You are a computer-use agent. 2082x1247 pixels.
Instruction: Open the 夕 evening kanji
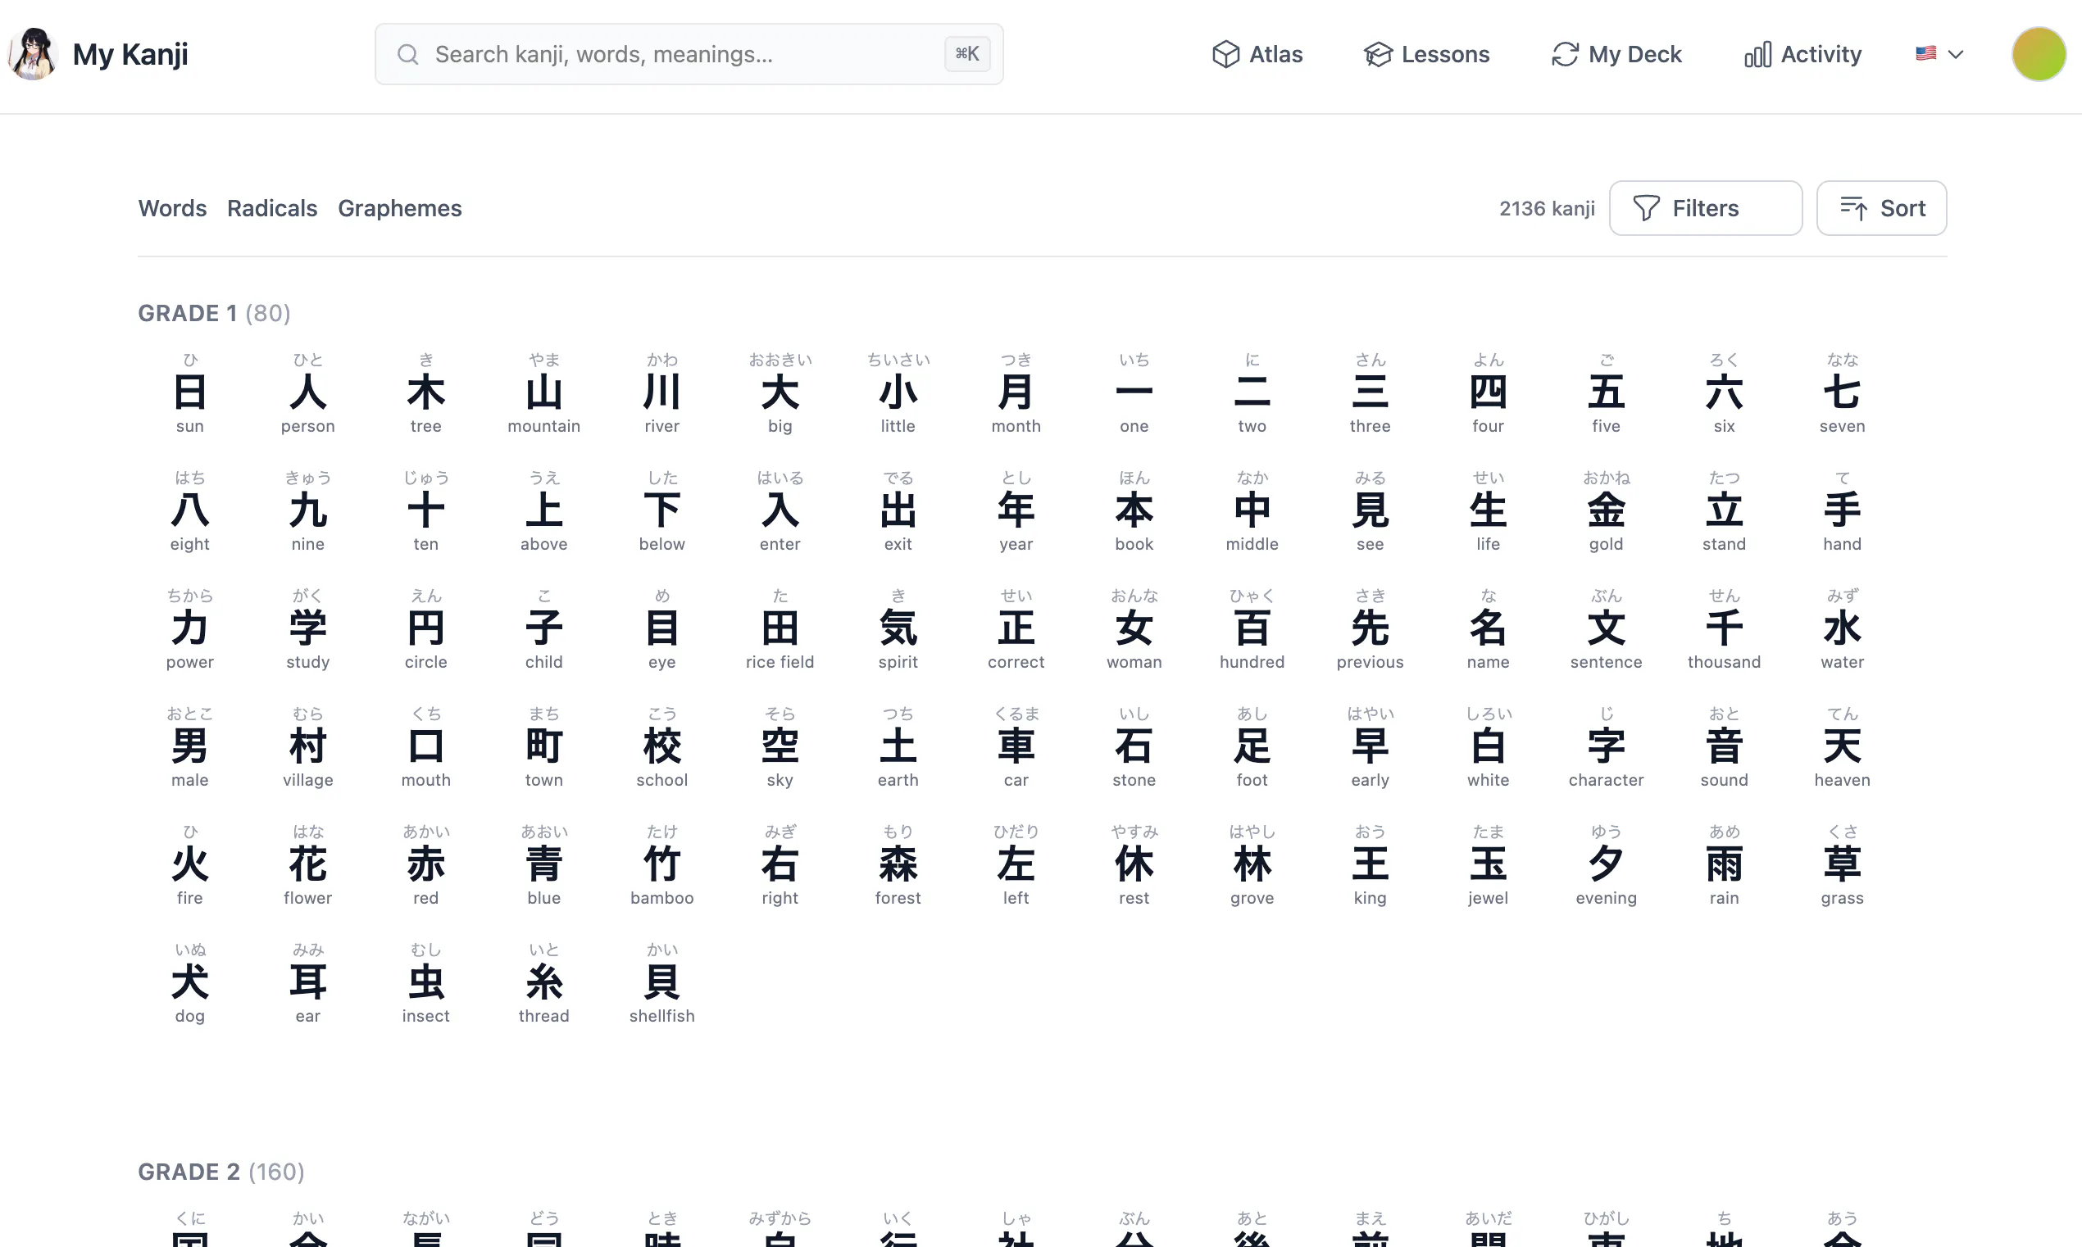click(x=1607, y=864)
